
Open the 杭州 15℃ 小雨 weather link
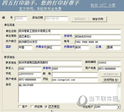(x=103, y=5)
